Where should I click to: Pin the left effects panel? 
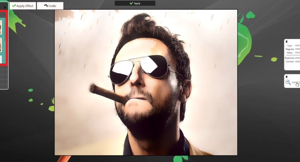(5, 7)
